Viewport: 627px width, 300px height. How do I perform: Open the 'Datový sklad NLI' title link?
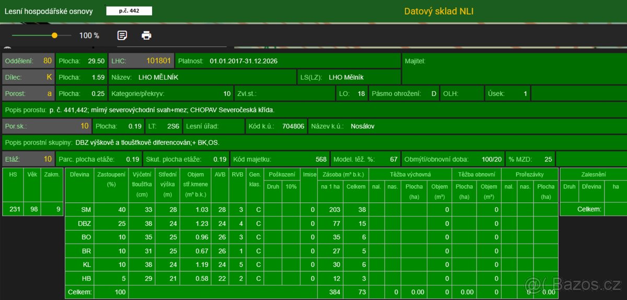(438, 11)
